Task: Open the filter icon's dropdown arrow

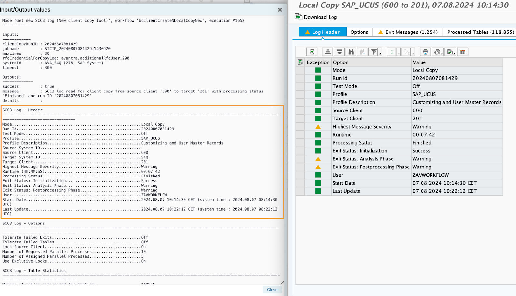Action: 380,54
